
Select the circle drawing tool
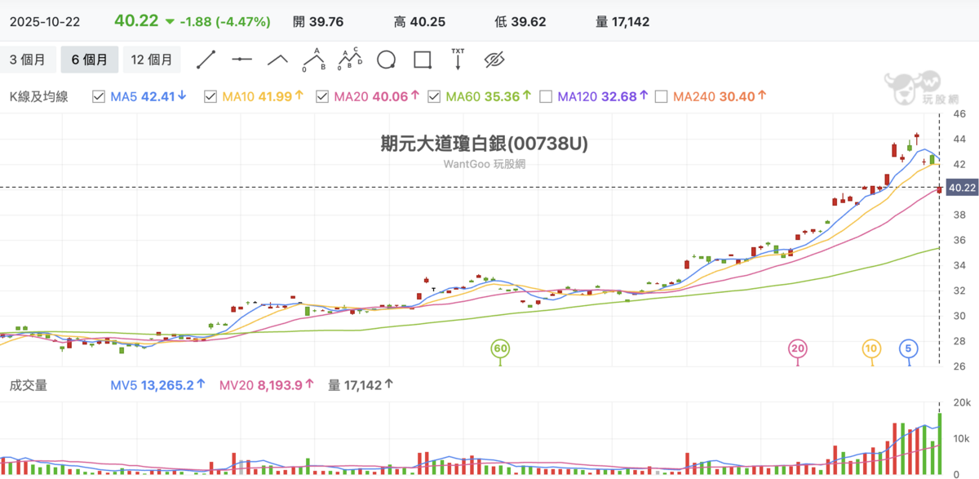[387, 60]
